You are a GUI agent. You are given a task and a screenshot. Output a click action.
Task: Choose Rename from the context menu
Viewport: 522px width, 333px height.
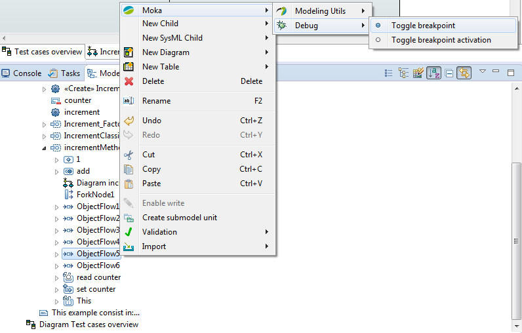point(199,101)
